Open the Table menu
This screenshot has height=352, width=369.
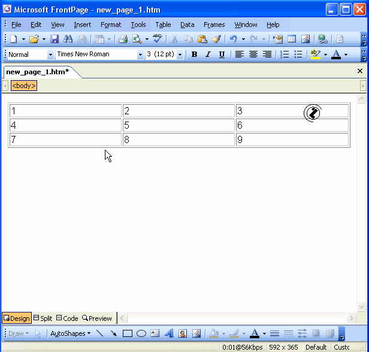163,25
